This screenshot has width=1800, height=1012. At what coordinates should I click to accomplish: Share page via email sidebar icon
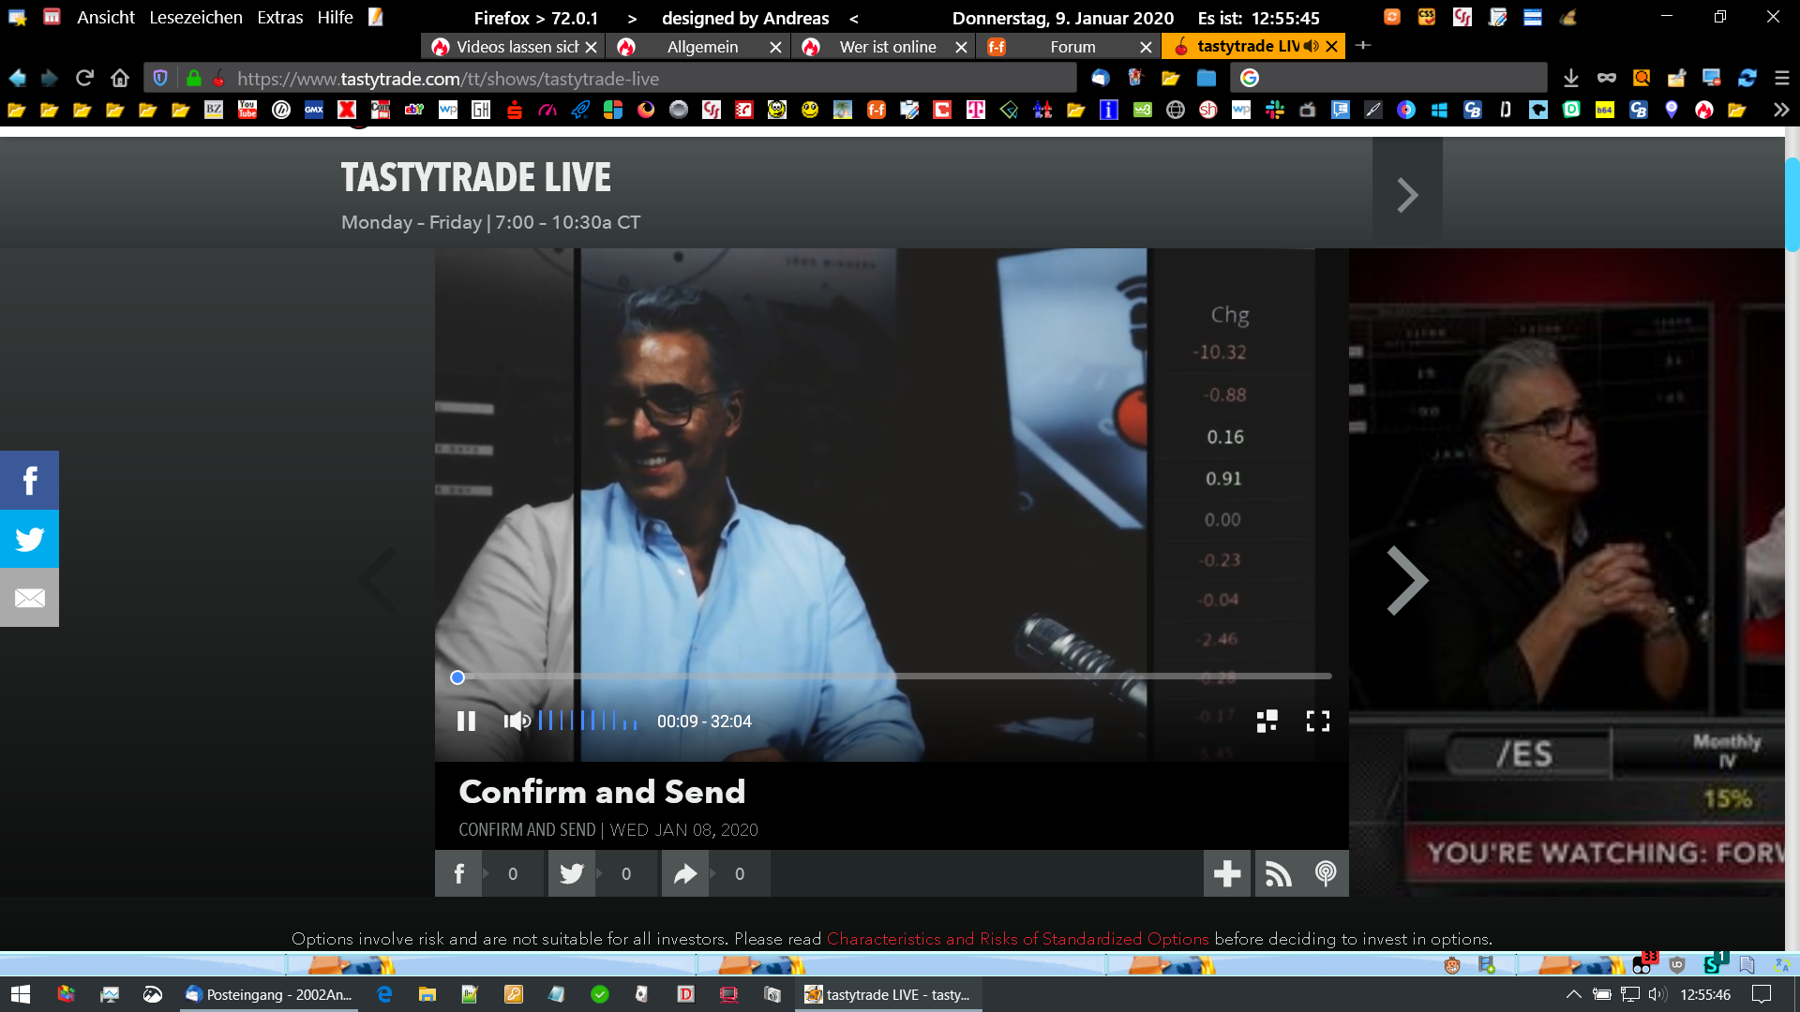29,598
